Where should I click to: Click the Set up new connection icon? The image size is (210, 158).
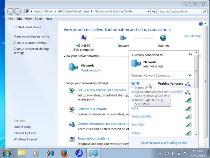pyautogui.click(x=72, y=91)
